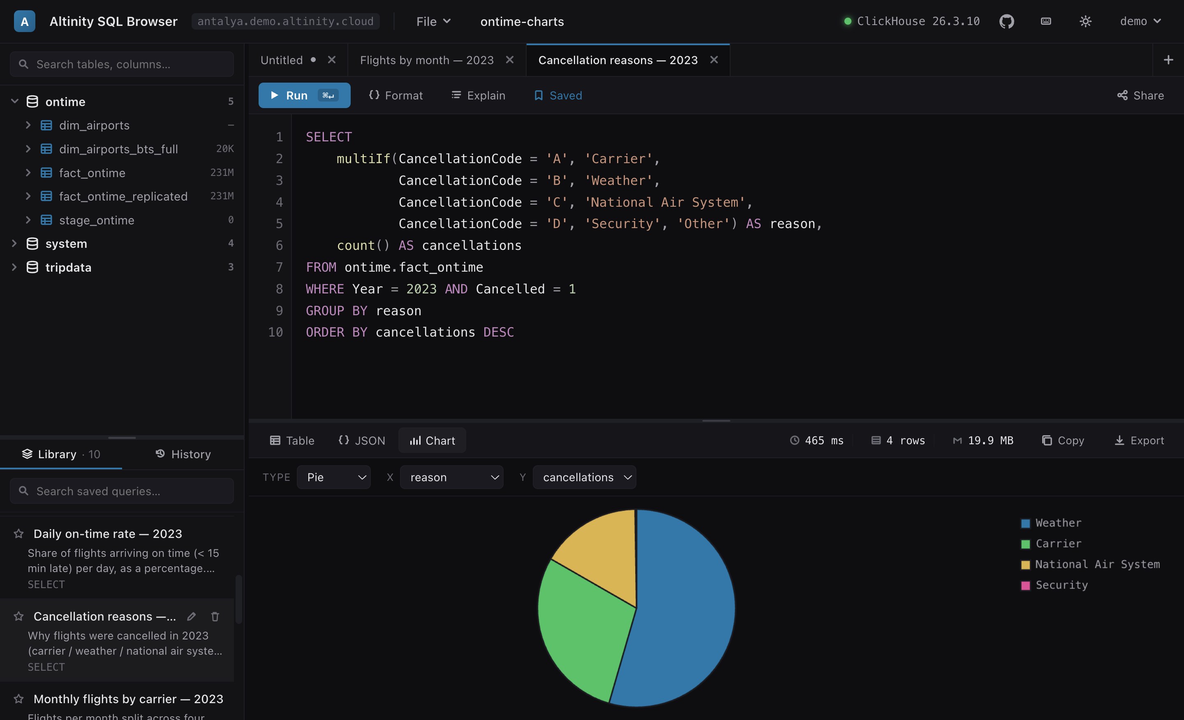Open the GitHub repository icon
The height and width of the screenshot is (720, 1184).
click(x=1006, y=21)
